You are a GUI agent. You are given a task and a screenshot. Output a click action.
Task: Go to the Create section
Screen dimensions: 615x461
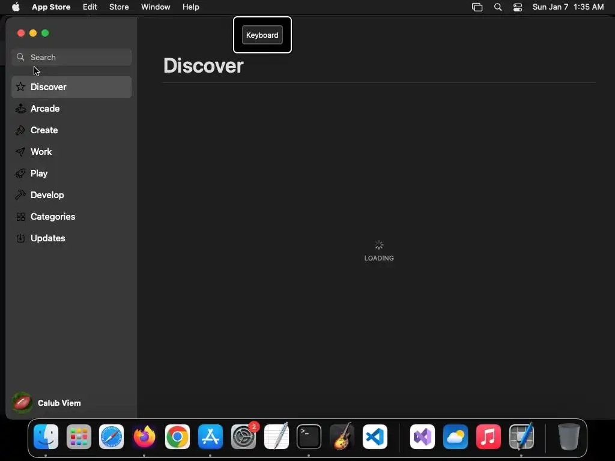click(71, 130)
